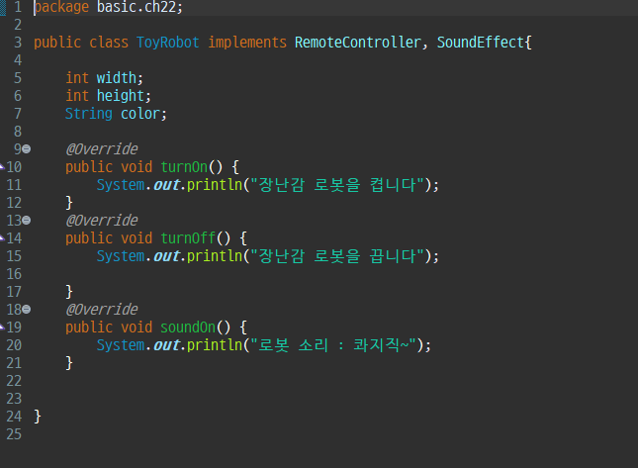638x468 pixels.
Task: Click the ToyRobot class name
Action: point(167,43)
